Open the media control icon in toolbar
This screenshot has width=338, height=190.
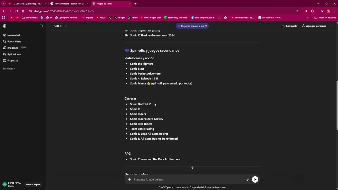322,11
